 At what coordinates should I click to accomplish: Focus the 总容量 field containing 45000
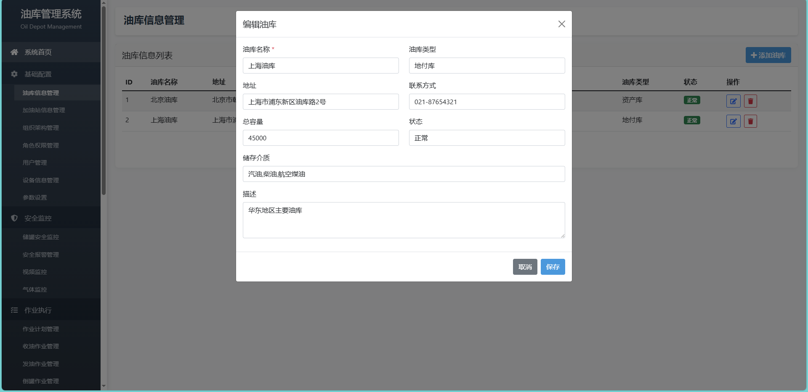[320, 138]
